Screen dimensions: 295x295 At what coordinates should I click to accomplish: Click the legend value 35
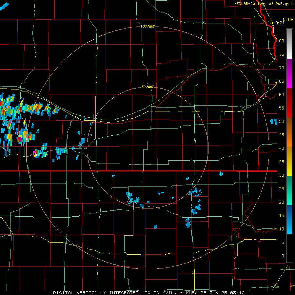282,162
